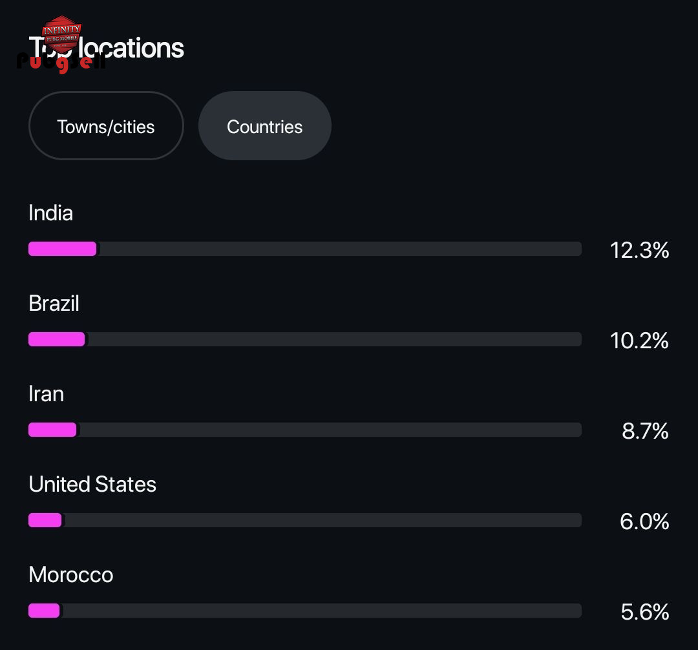
Task: Click the 12.3% value for India
Action: (639, 250)
